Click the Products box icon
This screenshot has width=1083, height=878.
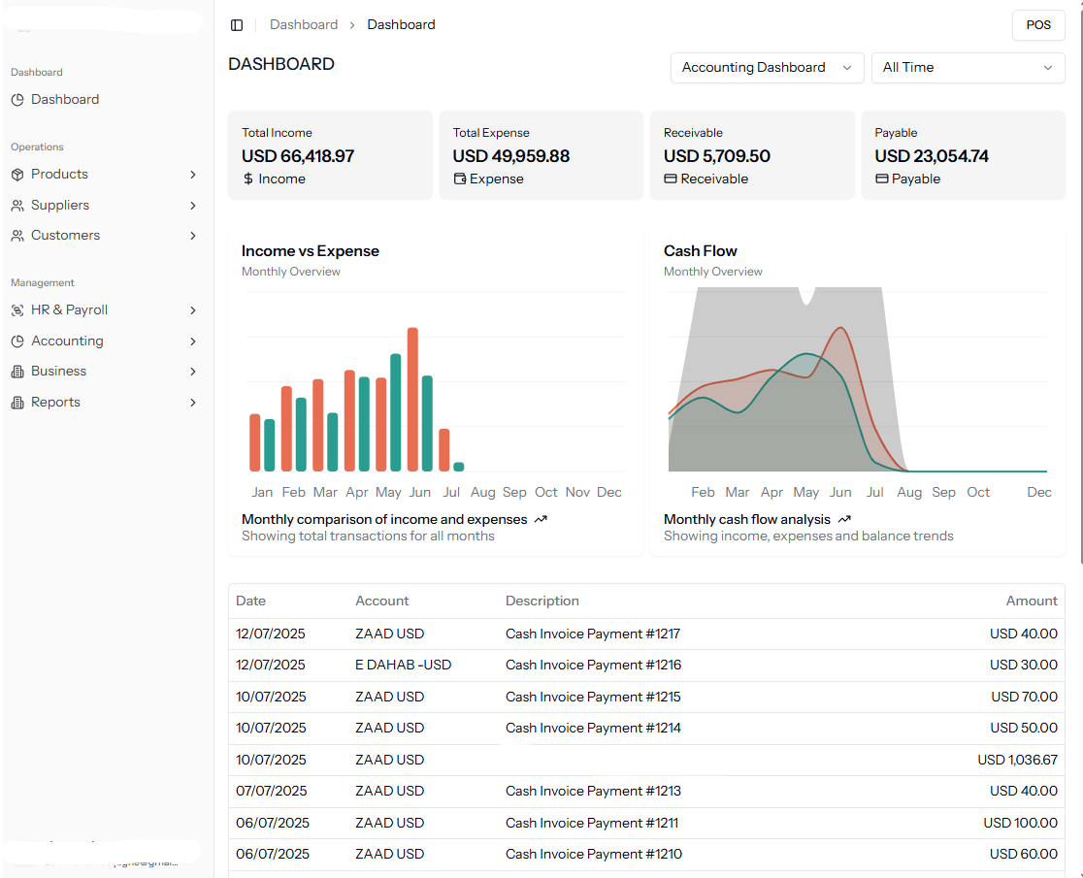(17, 174)
